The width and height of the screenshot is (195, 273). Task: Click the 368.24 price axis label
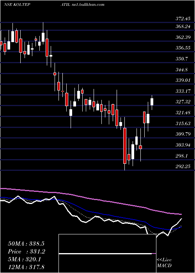(183, 26)
